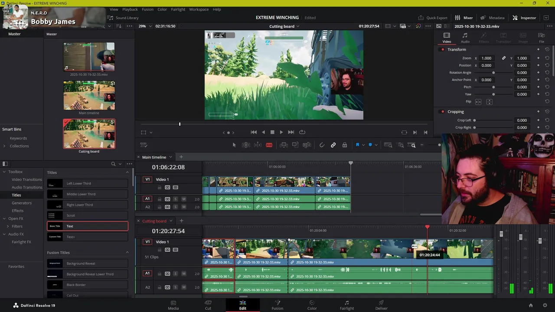555x312 pixels.
Task: Search the Effects titles list
Action: 113,164
